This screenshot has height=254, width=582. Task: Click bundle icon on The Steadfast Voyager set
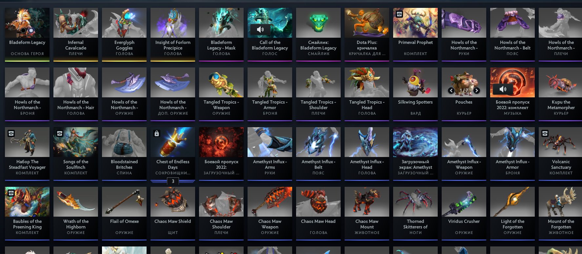click(11, 133)
